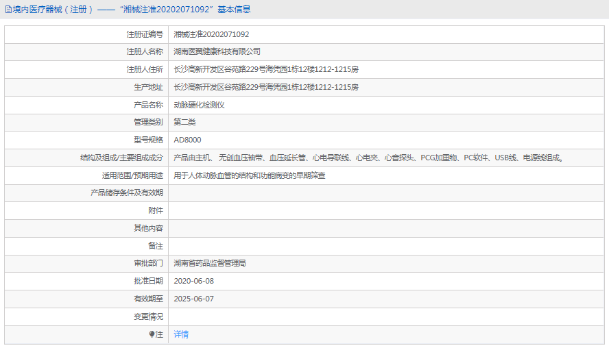The height and width of the screenshot is (348, 609).
Task: Click the 注册证编号 label
Action: click(145, 34)
